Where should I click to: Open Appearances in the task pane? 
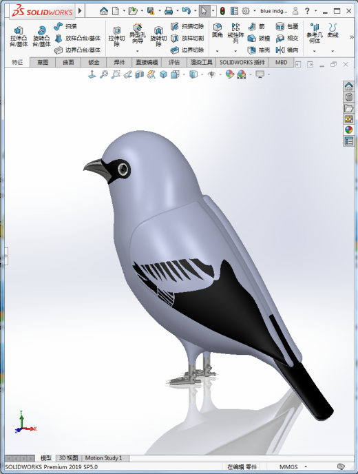349,130
